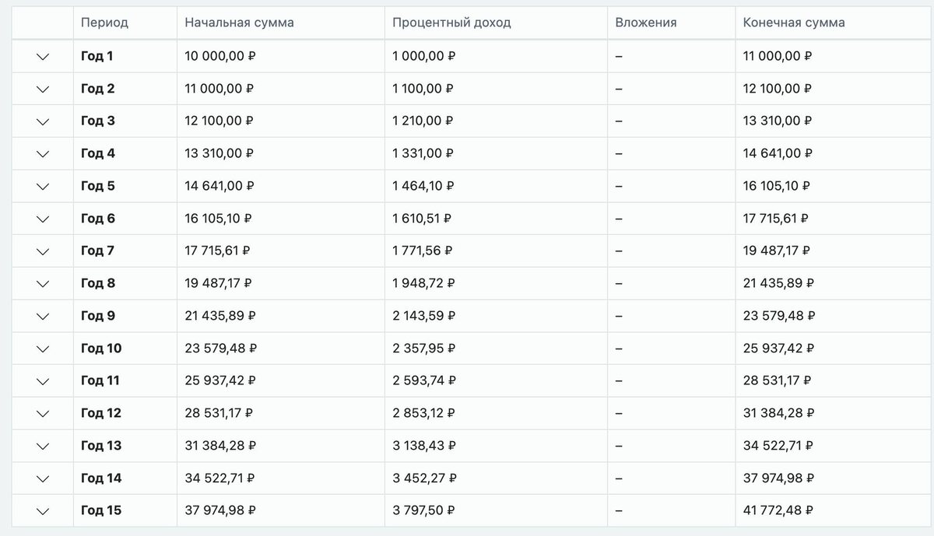Click the Период column header

pyautogui.click(x=104, y=23)
